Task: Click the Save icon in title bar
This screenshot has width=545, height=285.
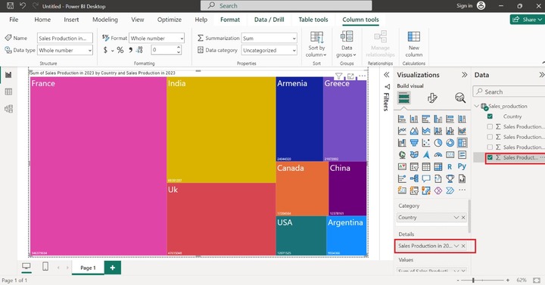Action: (10, 5)
